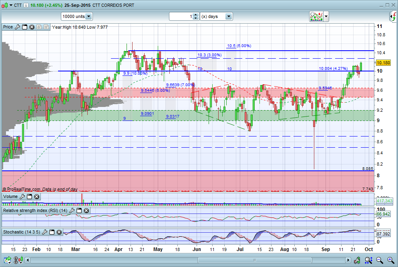Remove the Stochastic indicator panel
398x267 pixels.
59,232
